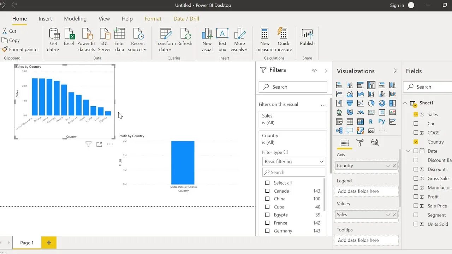Open the Data / Drill tab
Screen dimensions: 452x254
point(186,19)
